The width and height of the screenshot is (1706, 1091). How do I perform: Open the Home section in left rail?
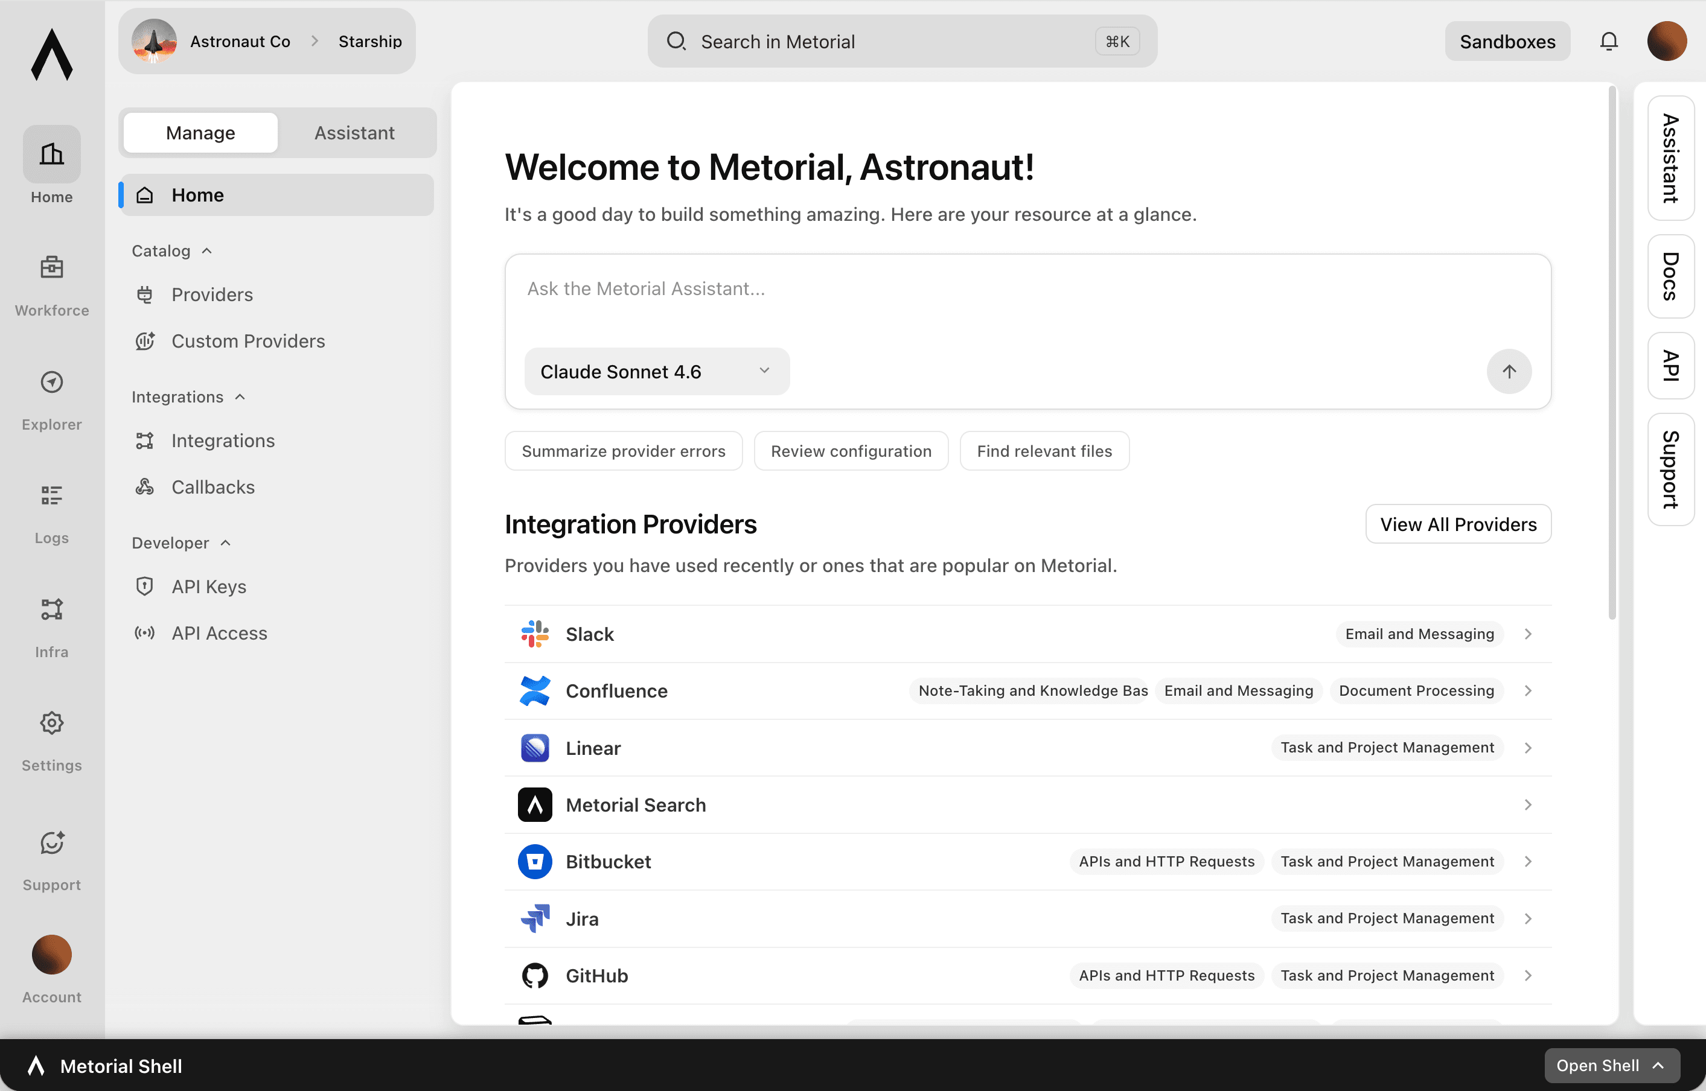coord(52,166)
